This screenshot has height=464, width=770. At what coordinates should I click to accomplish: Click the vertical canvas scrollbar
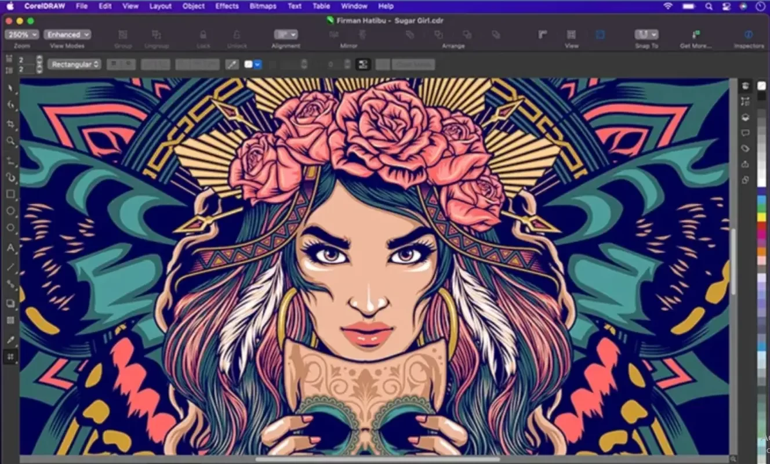[734, 261]
